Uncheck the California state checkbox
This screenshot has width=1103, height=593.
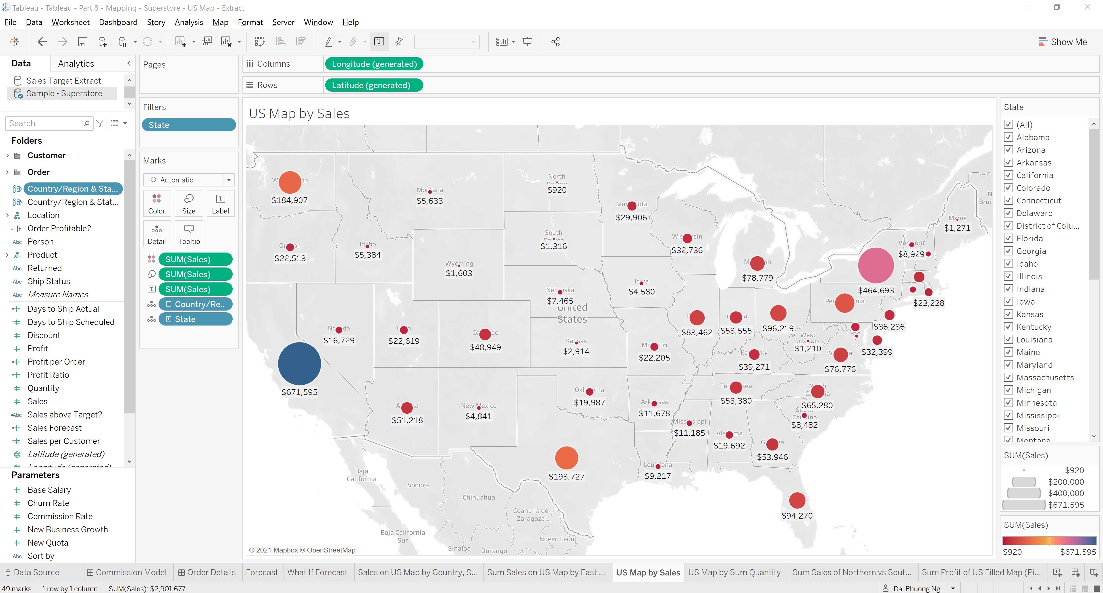(x=1009, y=175)
